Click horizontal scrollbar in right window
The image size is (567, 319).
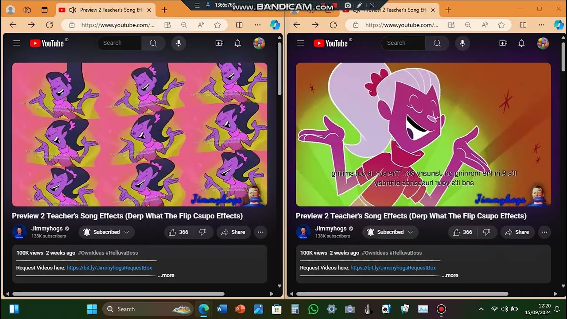coord(402,294)
